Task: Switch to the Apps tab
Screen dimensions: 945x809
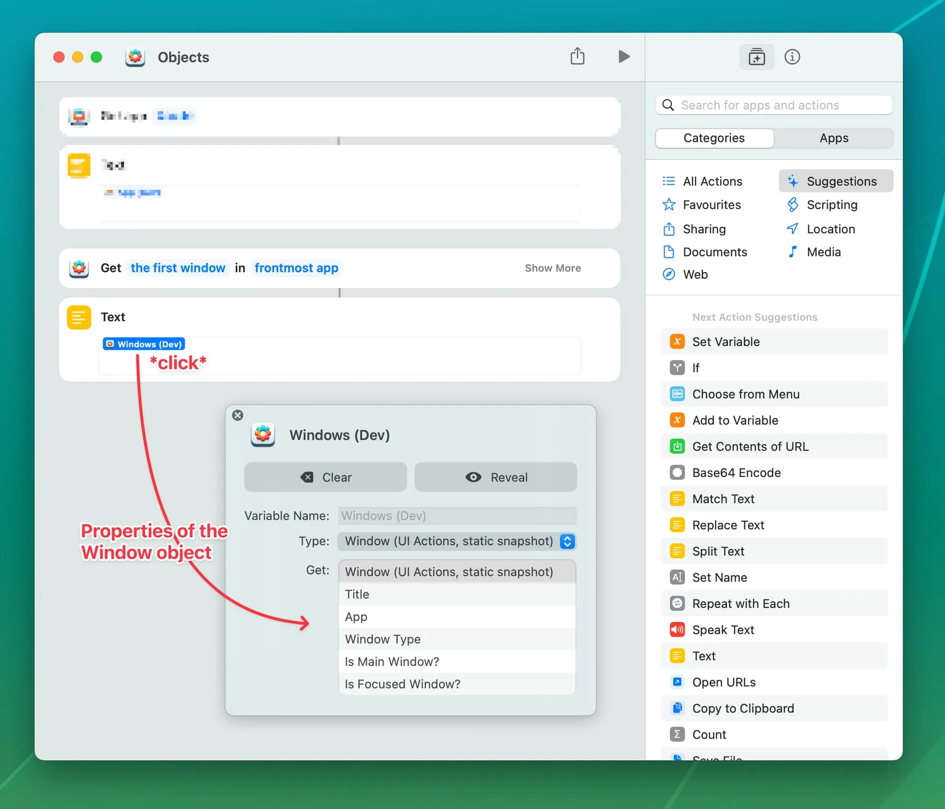Action: click(834, 138)
